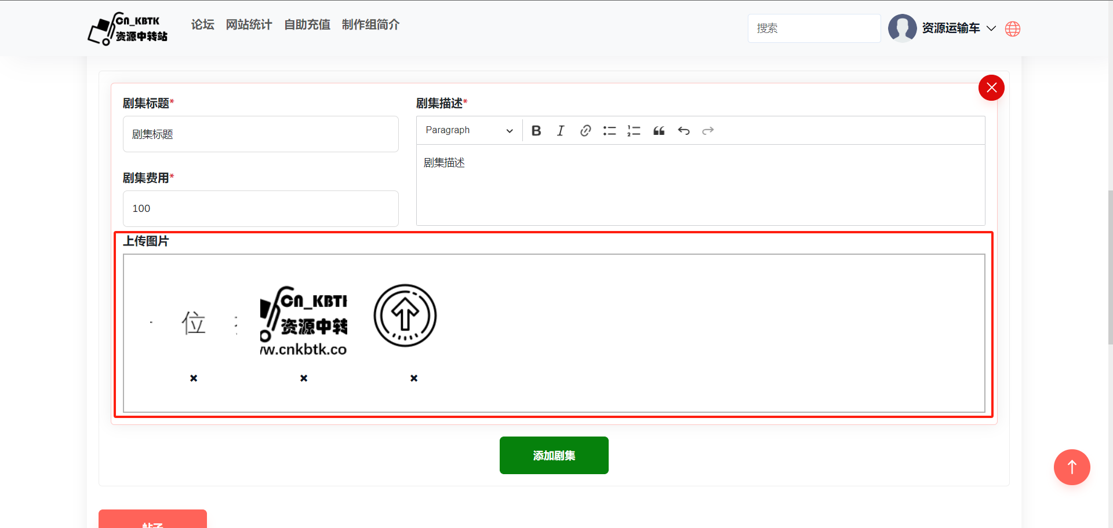Create a numbered list in editor
This screenshot has width=1113, height=528.
634,131
